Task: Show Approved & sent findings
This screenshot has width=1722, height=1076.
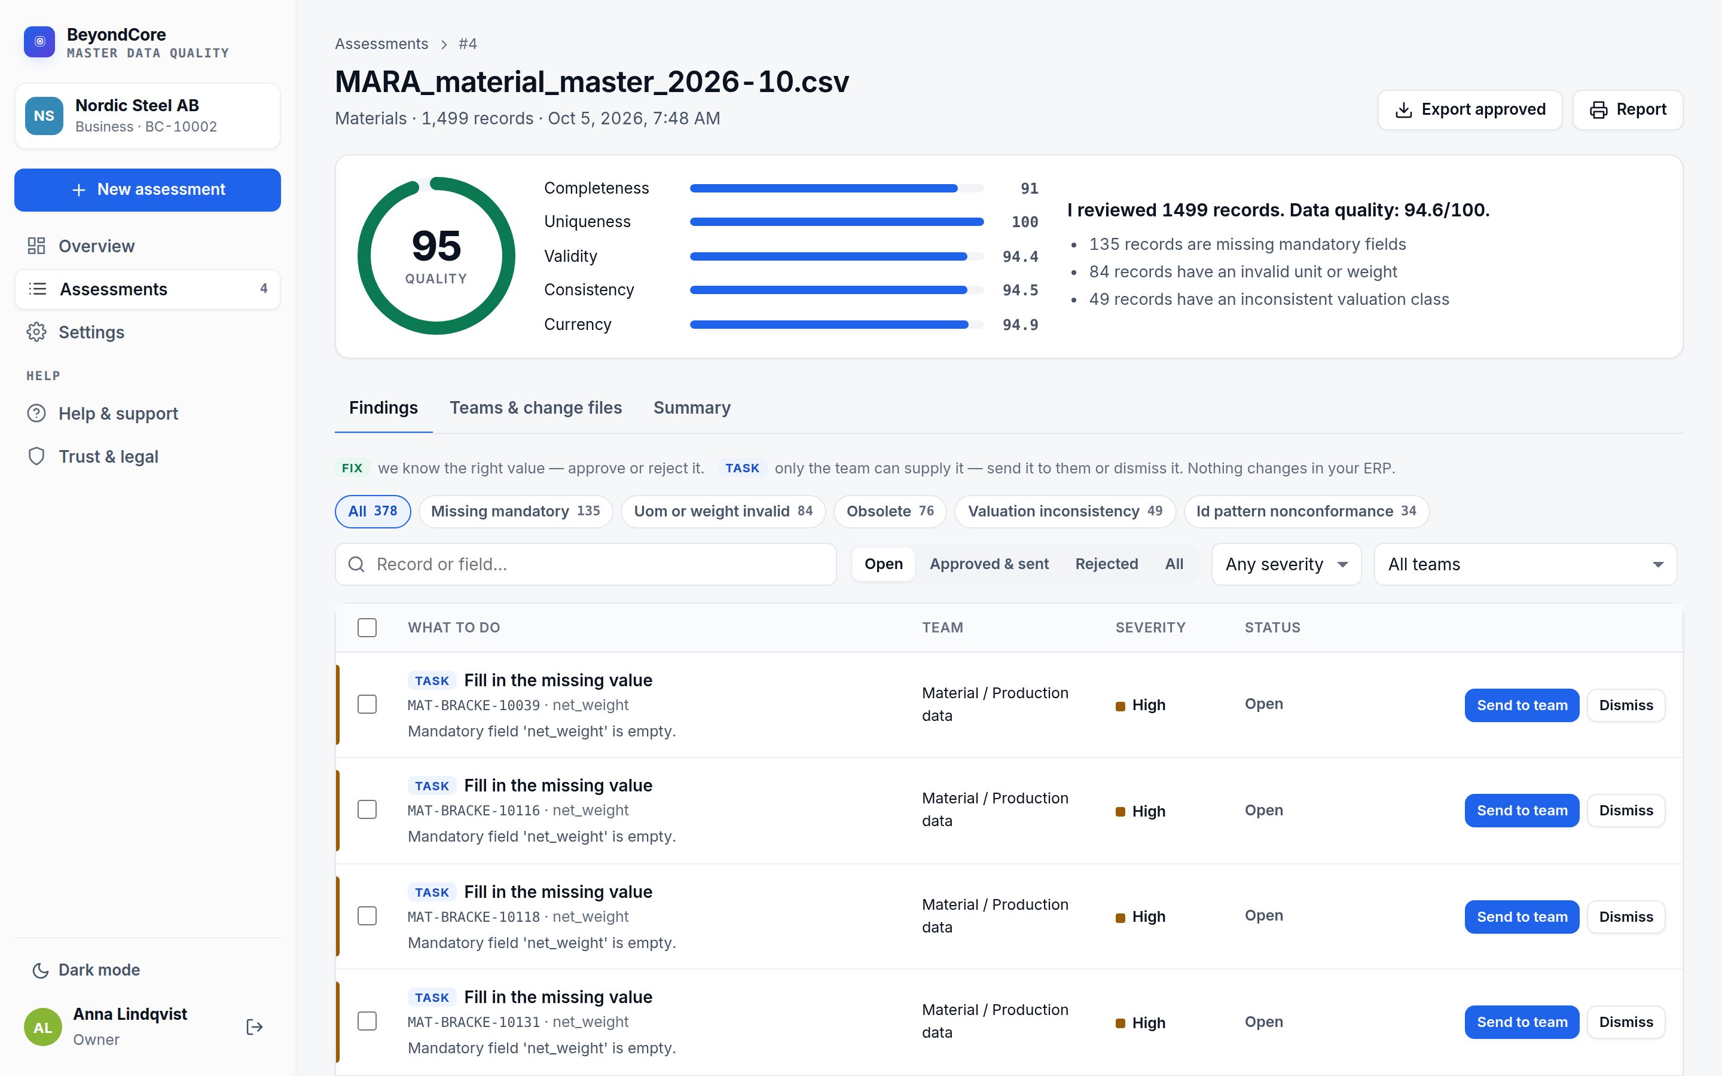Action: click(988, 564)
